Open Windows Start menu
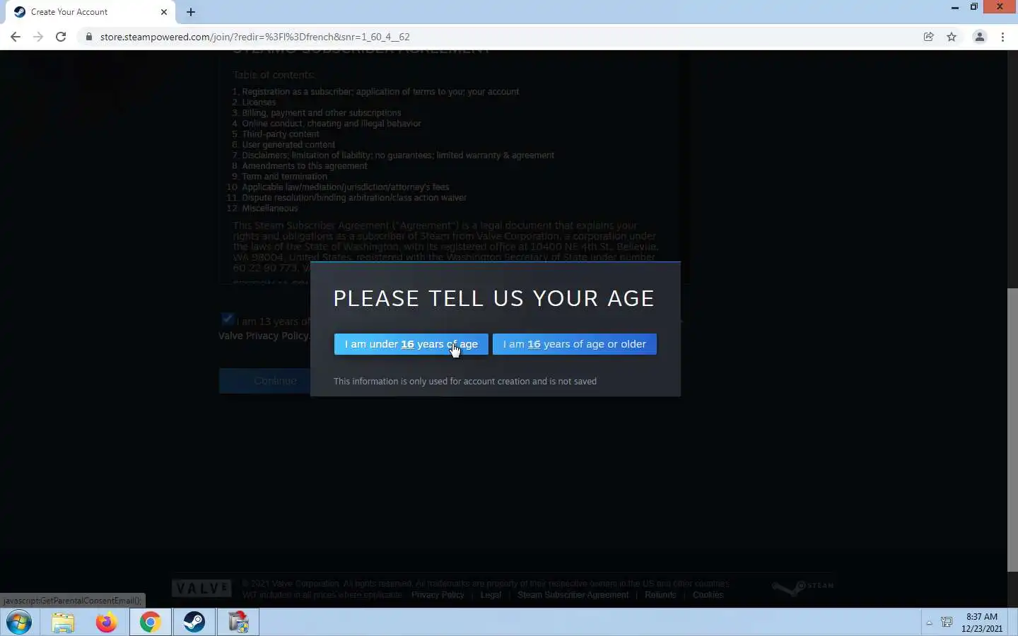 (19, 623)
